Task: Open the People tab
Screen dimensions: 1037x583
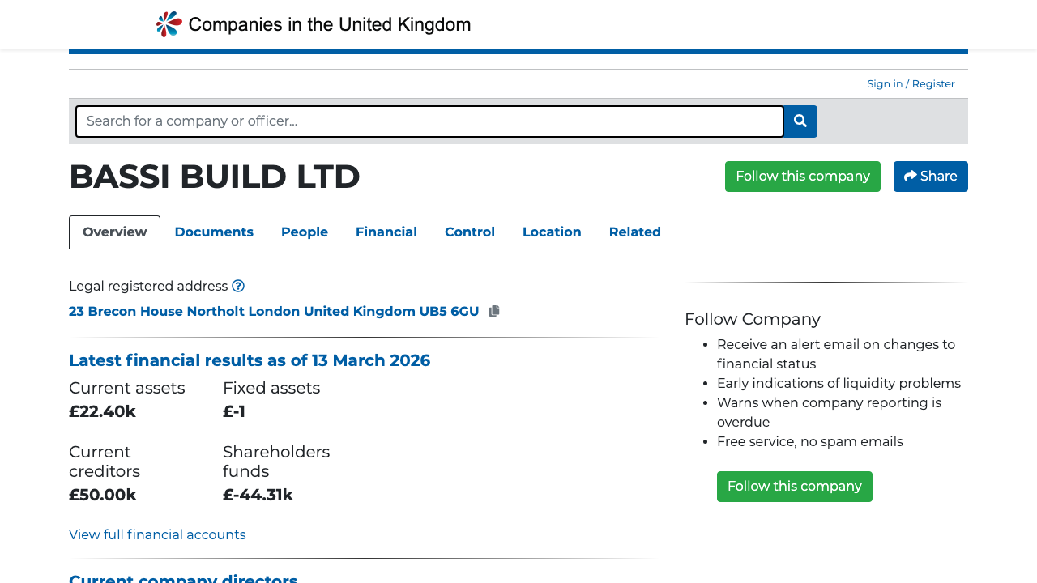Action: pyautogui.click(x=304, y=232)
